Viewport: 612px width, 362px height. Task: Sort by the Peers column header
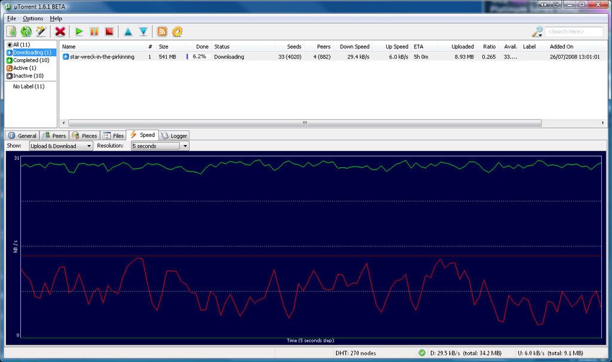323,47
